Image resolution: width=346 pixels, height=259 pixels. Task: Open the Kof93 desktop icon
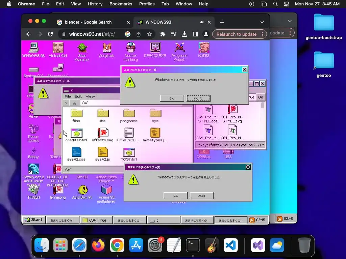(x=204, y=50)
